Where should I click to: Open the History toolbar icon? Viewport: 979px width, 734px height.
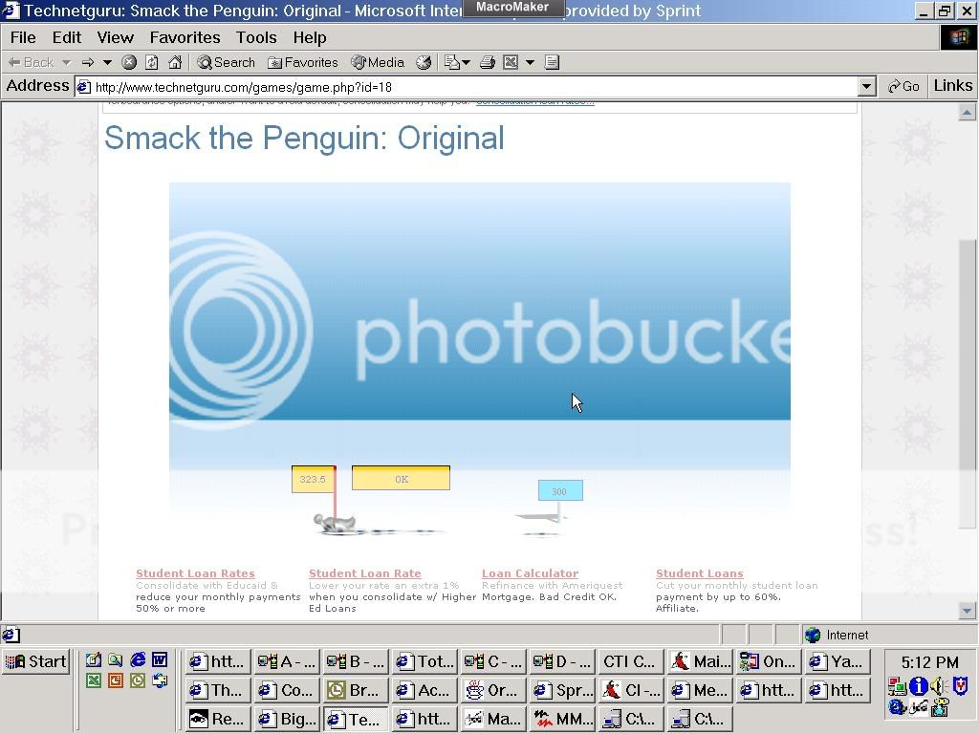tap(424, 62)
